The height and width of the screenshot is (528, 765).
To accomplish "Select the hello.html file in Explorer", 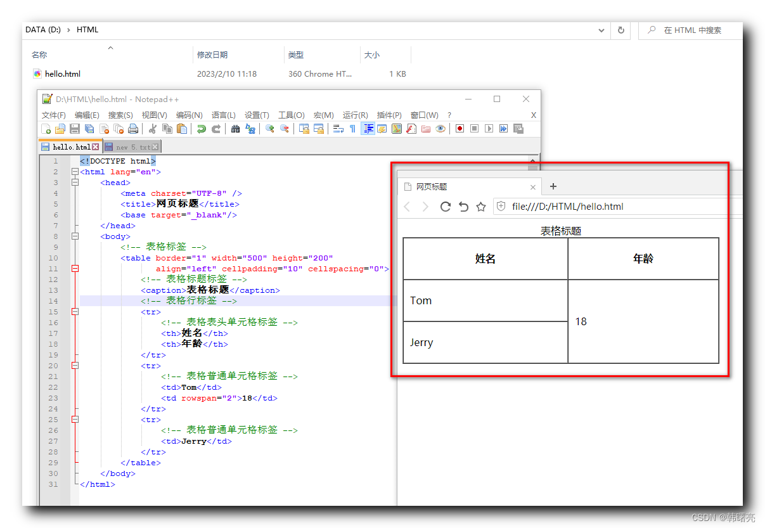I will 63,74.
